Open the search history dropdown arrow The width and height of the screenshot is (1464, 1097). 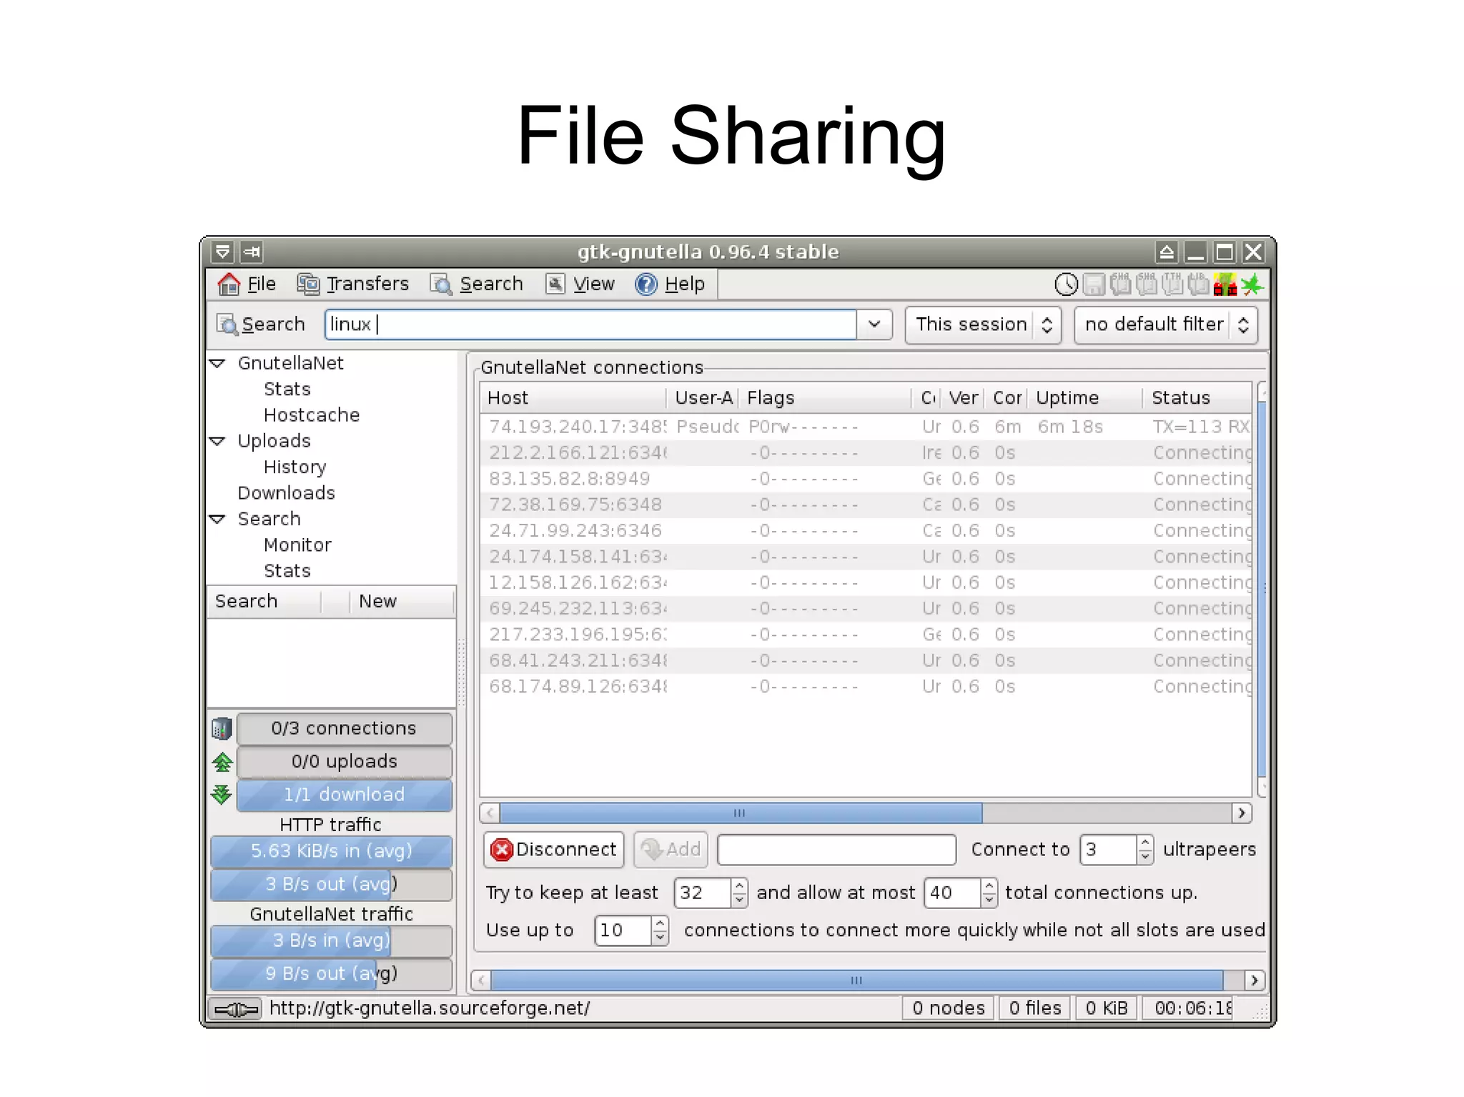coord(874,324)
